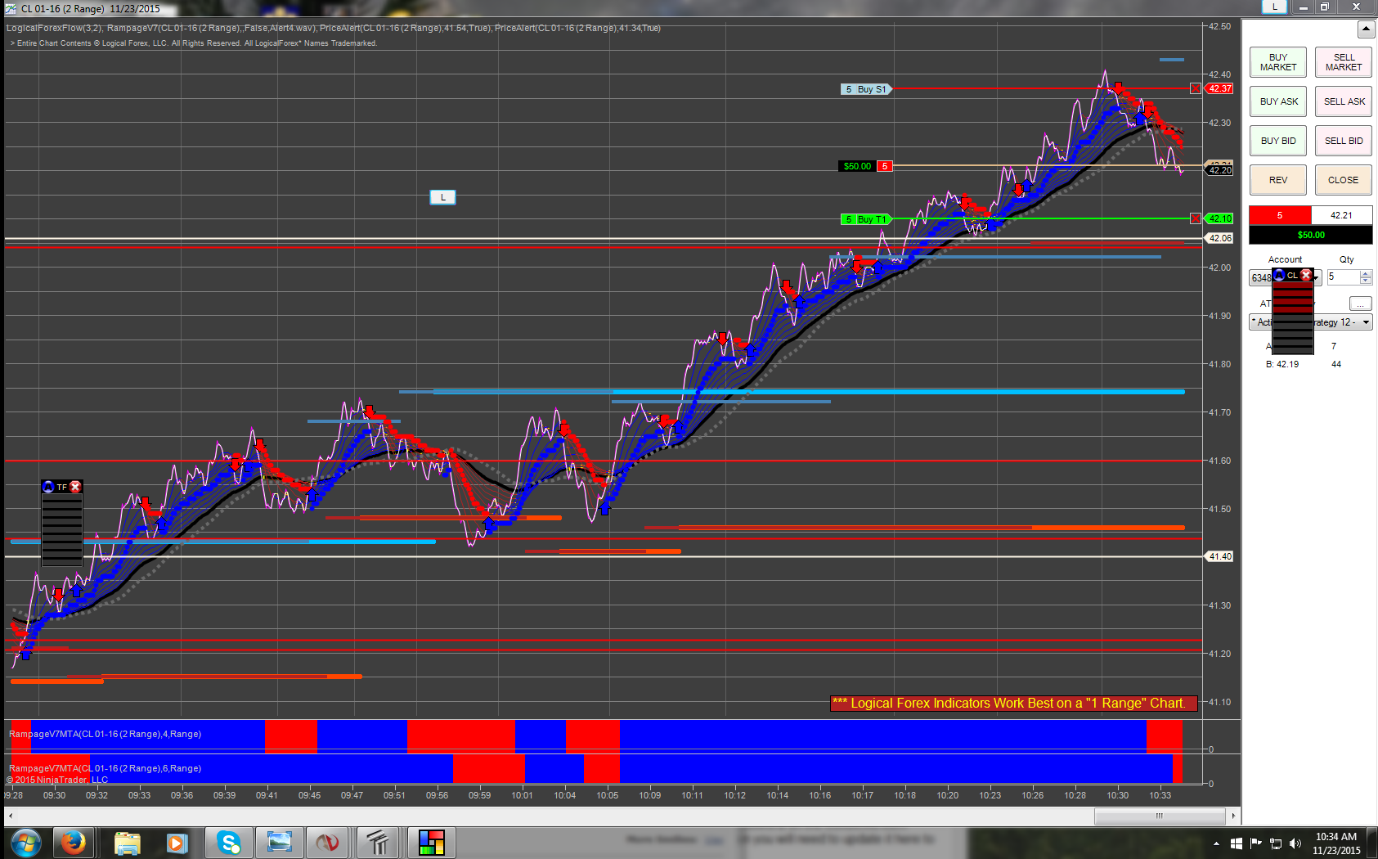
Task: Cancel the Buy T1 order at 42.10
Action: tap(1195, 218)
